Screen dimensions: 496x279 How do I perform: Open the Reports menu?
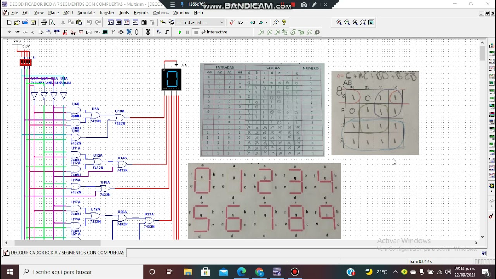(141, 13)
